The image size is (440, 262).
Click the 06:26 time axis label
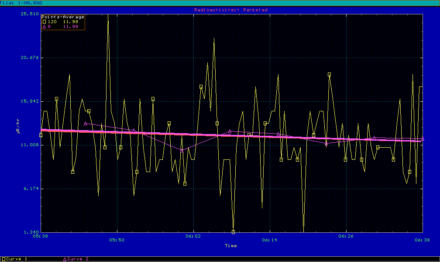(x=346, y=240)
